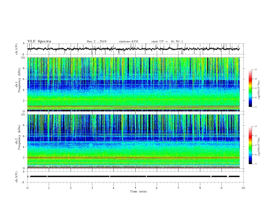Click the time axis tick label "7"
Viewport: 274px width, 211px height.
click(x=179, y=188)
